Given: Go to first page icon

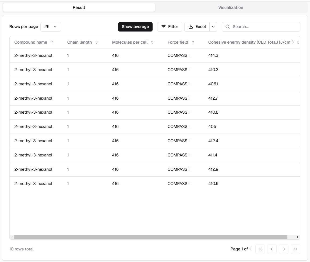Looking at the screenshot, I should click(x=260, y=249).
